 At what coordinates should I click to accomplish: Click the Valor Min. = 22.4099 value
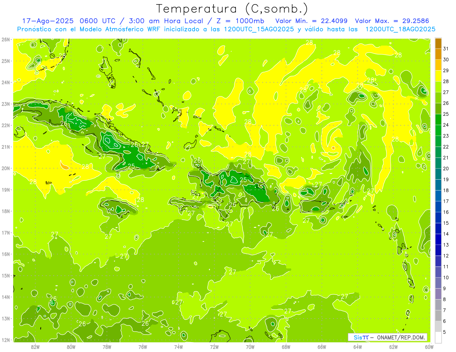(x=312, y=21)
